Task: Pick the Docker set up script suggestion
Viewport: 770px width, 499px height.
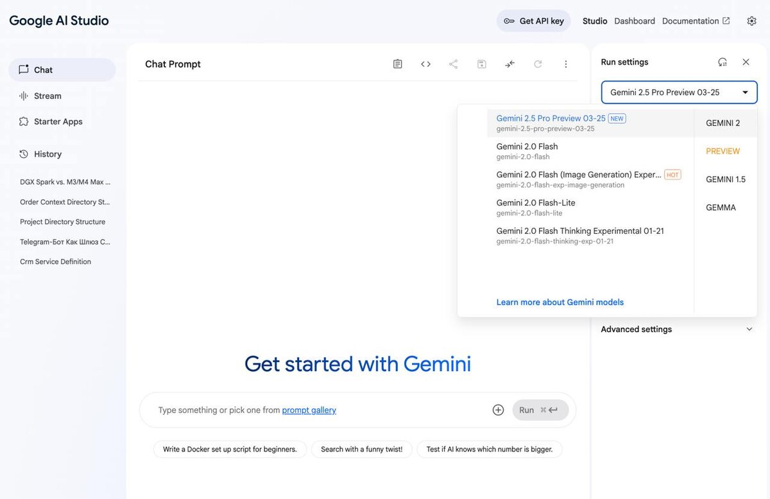Action: click(230, 450)
